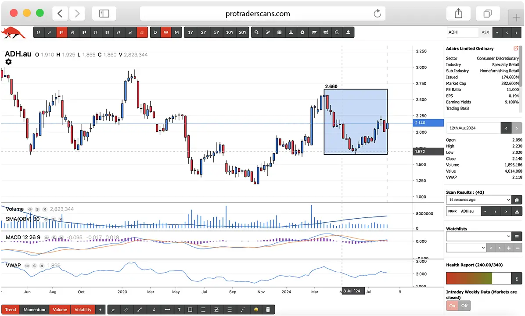Image resolution: width=525 pixels, height=316 pixels.
Task: Toggle the Trend indicator group
Action: (11, 310)
